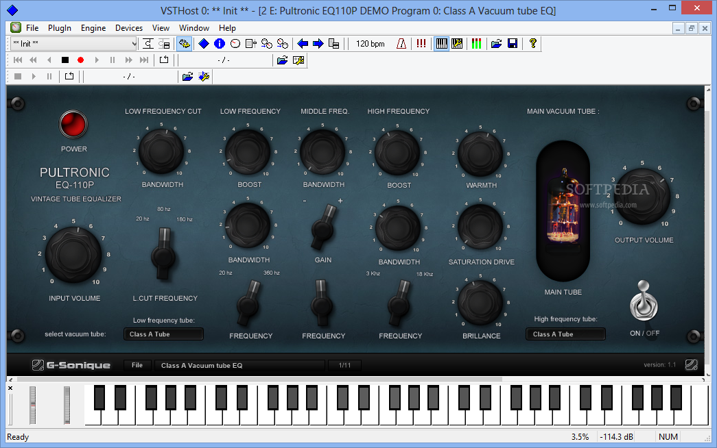Viewport: 717px width, 448px height.
Task: Click the WARMTH knob
Action: point(480,154)
